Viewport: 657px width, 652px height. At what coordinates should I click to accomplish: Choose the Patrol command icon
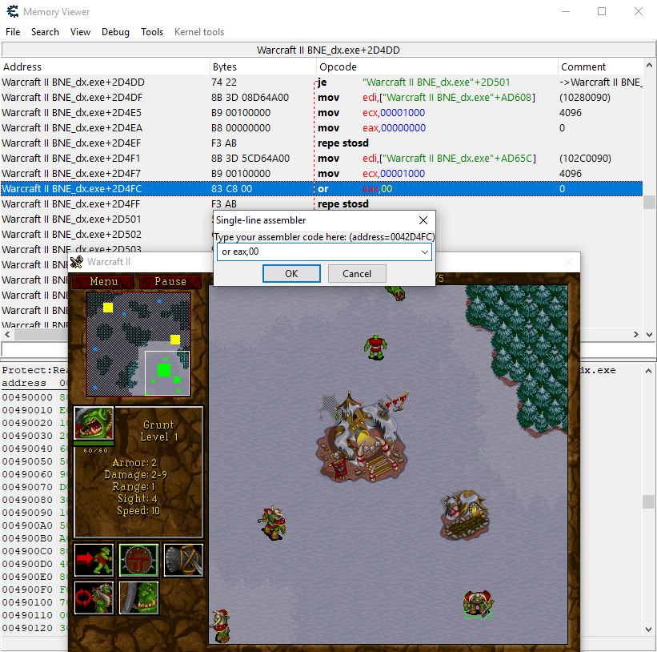pyautogui.click(x=94, y=598)
